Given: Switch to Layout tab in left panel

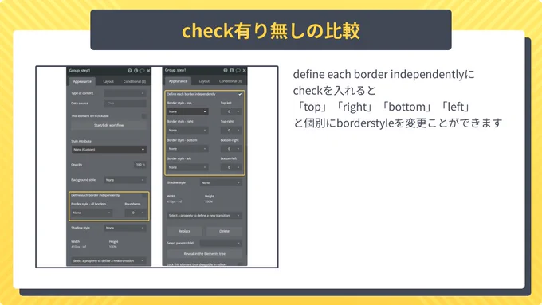Looking at the screenshot, I should 108,81.
